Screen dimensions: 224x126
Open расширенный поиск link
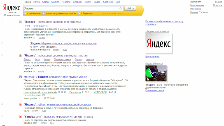[112, 13]
